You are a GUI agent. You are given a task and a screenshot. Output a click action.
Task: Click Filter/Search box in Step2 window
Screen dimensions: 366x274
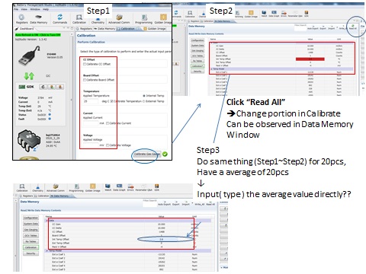pos(300,28)
